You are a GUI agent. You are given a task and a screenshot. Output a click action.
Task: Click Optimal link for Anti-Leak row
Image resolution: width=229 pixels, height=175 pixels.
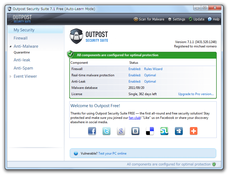(150, 82)
